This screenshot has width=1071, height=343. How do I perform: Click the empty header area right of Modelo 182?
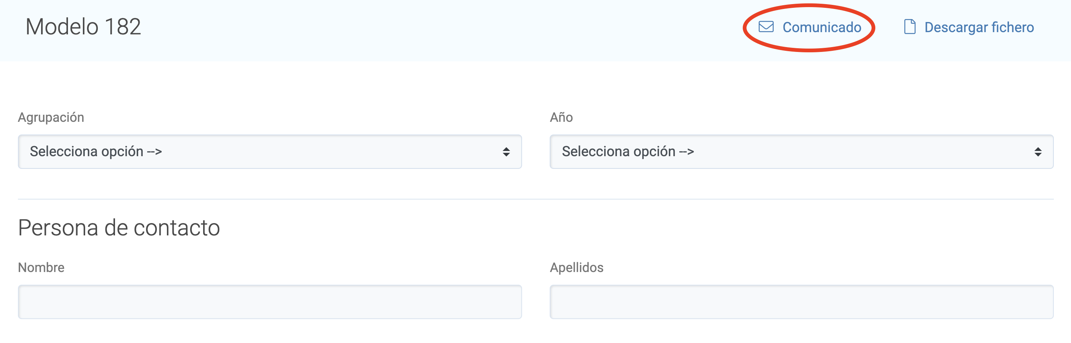click(x=416, y=29)
